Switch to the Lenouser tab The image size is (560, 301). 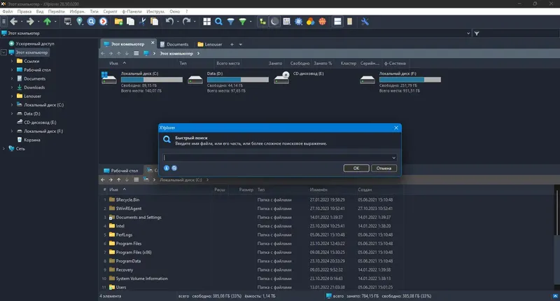pyautogui.click(x=210, y=44)
